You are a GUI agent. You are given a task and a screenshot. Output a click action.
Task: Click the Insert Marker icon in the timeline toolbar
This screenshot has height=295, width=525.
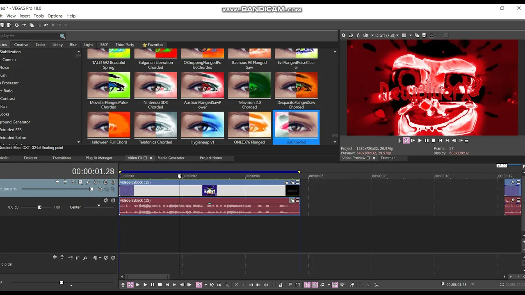[290, 285]
